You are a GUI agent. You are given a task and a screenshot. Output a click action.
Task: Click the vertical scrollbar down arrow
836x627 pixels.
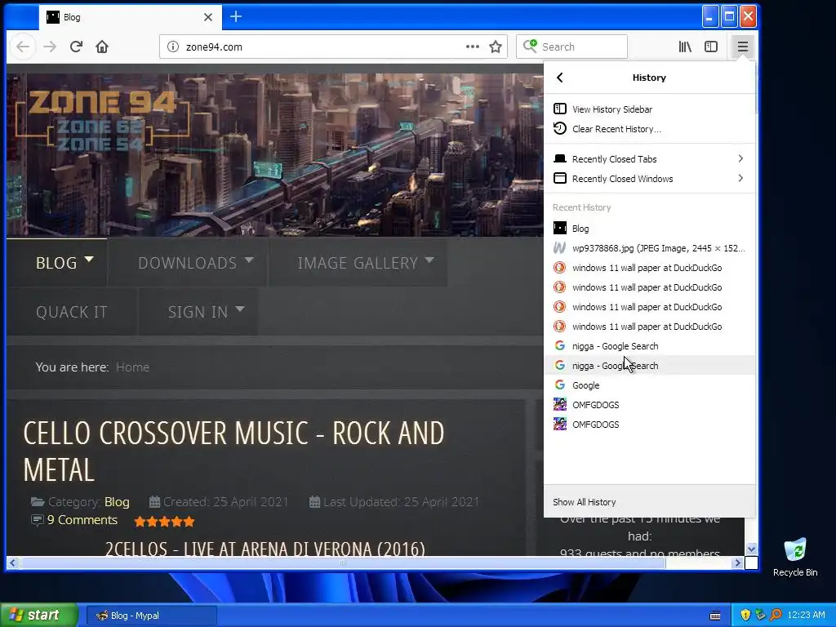click(751, 549)
